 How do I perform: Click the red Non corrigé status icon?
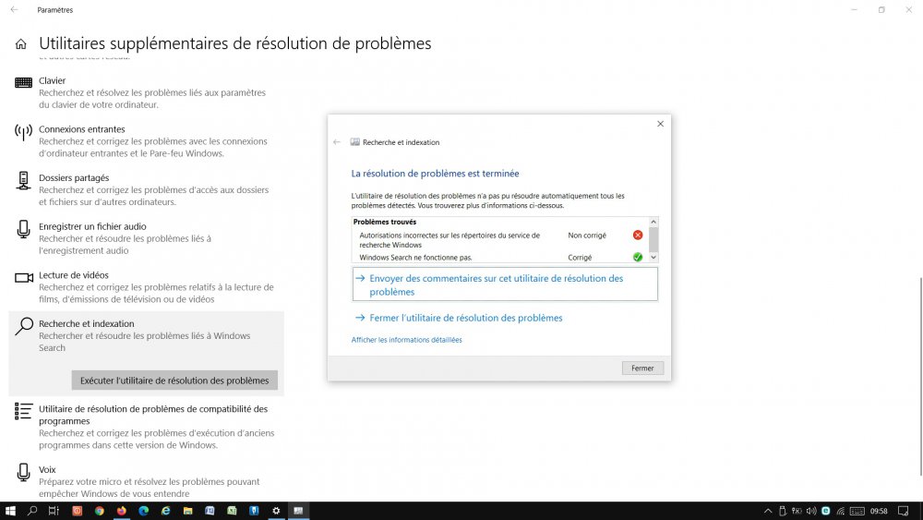tap(638, 235)
